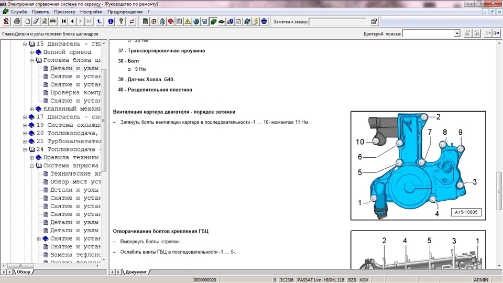
Task: Click the order note button beside note field
Action: coord(374,21)
